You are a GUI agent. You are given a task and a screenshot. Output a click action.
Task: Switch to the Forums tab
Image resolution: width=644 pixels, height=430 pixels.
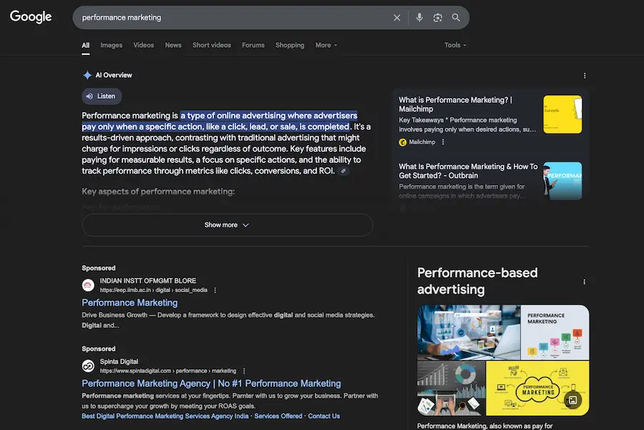(x=253, y=45)
